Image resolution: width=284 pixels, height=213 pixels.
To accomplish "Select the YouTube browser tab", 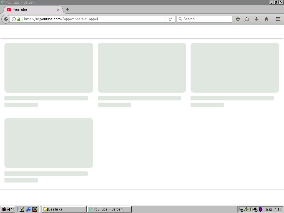I will [x=33, y=10].
